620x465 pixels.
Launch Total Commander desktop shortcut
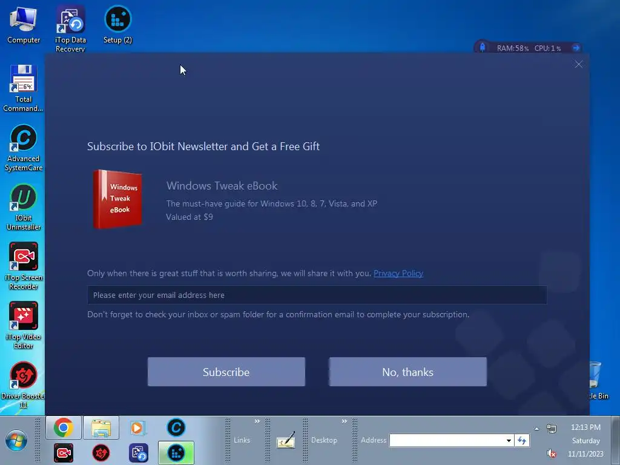tap(24, 88)
